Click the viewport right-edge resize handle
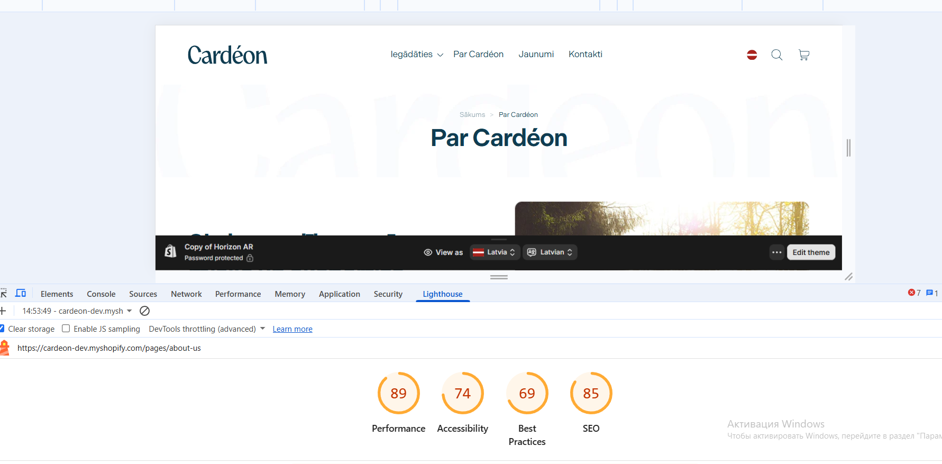This screenshot has height=464, width=942. (848, 148)
